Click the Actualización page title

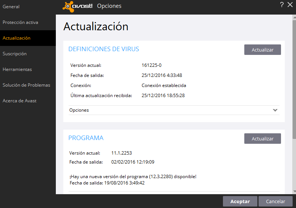pyautogui.click(x=96, y=27)
